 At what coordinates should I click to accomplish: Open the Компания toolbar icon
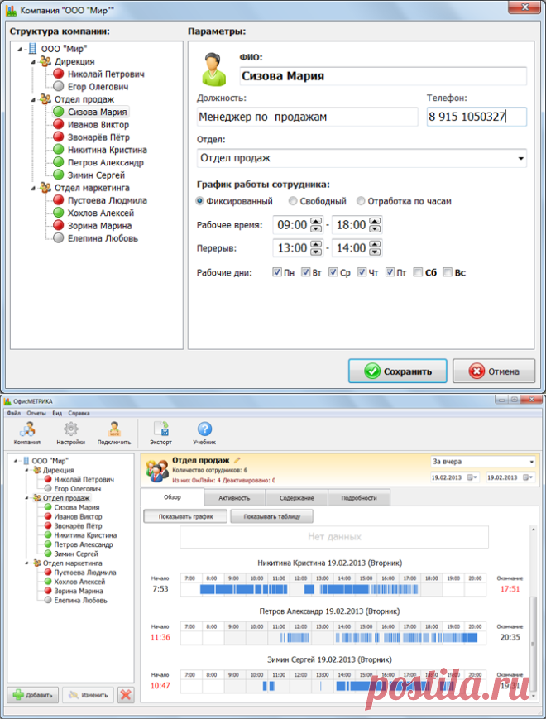tap(27, 434)
